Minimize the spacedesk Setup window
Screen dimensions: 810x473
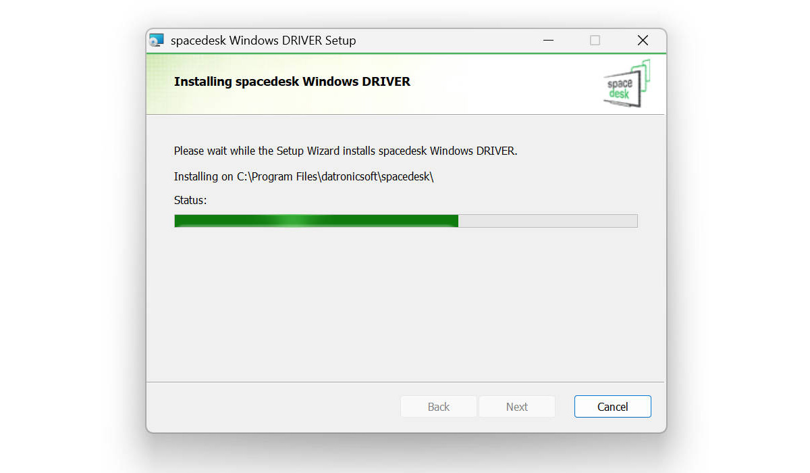coord(549,41)
